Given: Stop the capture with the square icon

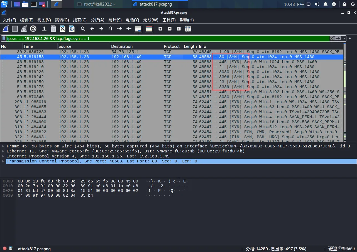Looking at the screenshot, I should (x=15, y=29).
